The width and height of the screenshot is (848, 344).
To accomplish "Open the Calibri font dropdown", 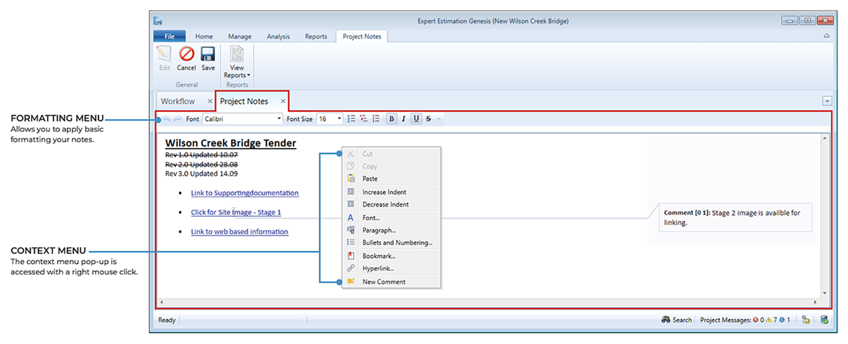I will [x=279, y=119].
